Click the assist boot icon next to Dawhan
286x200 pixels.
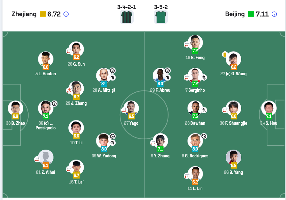coord(204,110)
